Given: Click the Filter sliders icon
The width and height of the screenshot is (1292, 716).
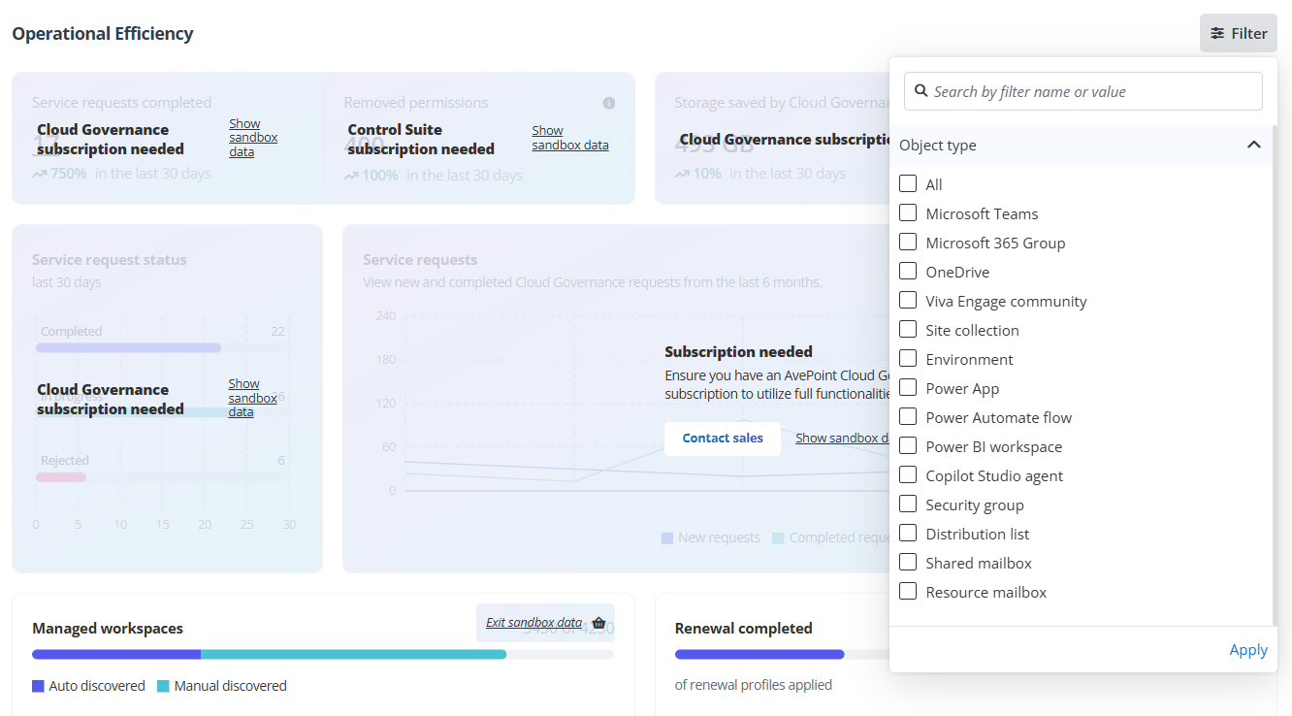Looking at the screenshot, I should pyautogui.click(x=1216, y=34).
